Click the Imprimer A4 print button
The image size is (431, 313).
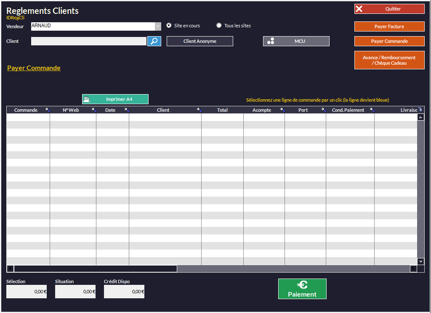click(x=115, y=99)
